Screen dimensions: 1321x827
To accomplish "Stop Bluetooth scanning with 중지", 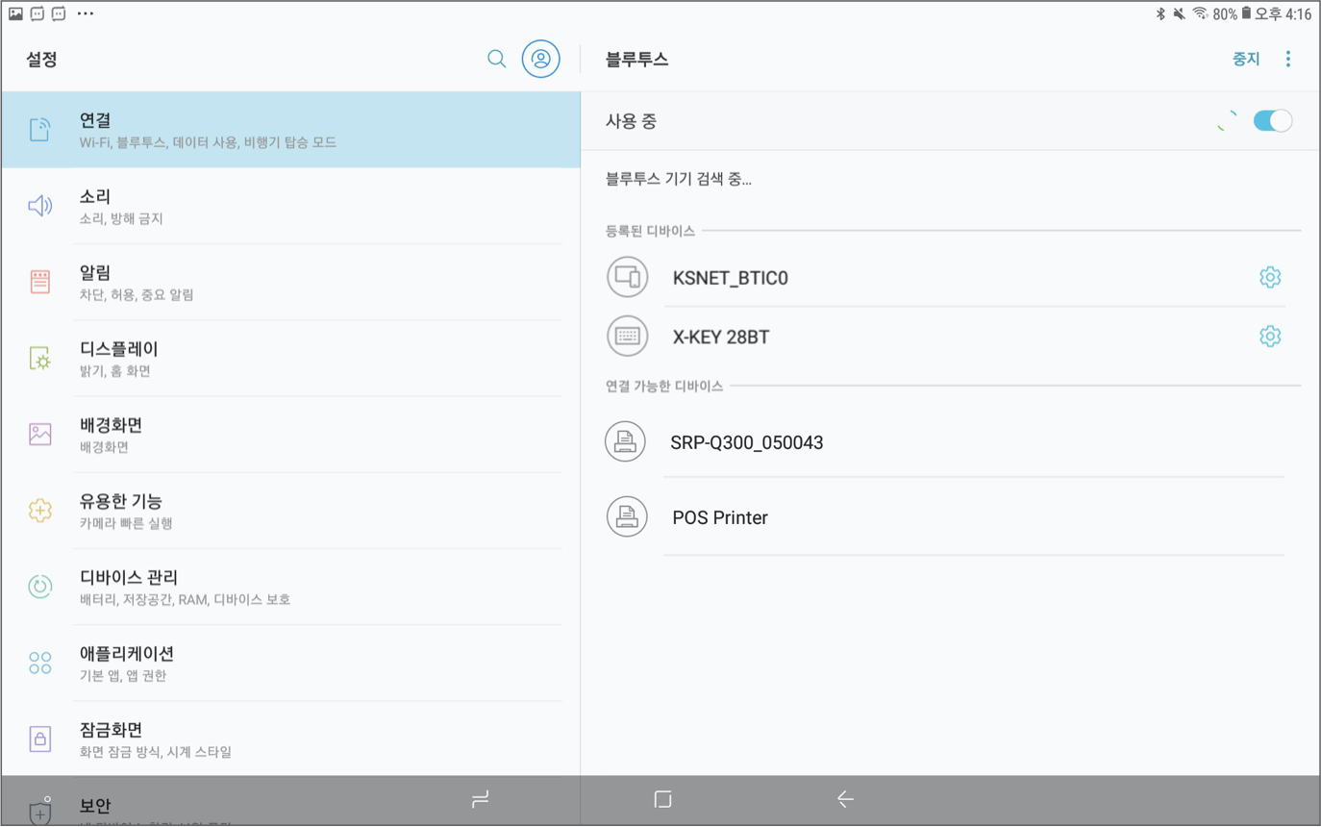I will click(x=1246, y=59).
